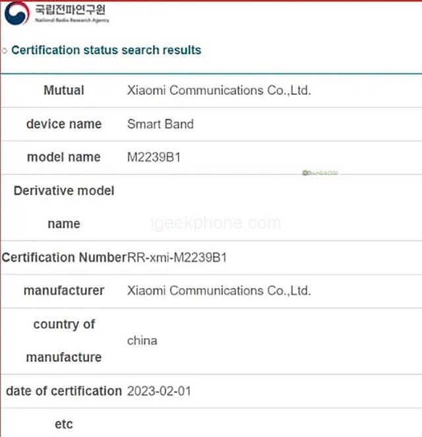422x437 pixels.
Task: Click the 'china' country value
Action: click(142, 341)
